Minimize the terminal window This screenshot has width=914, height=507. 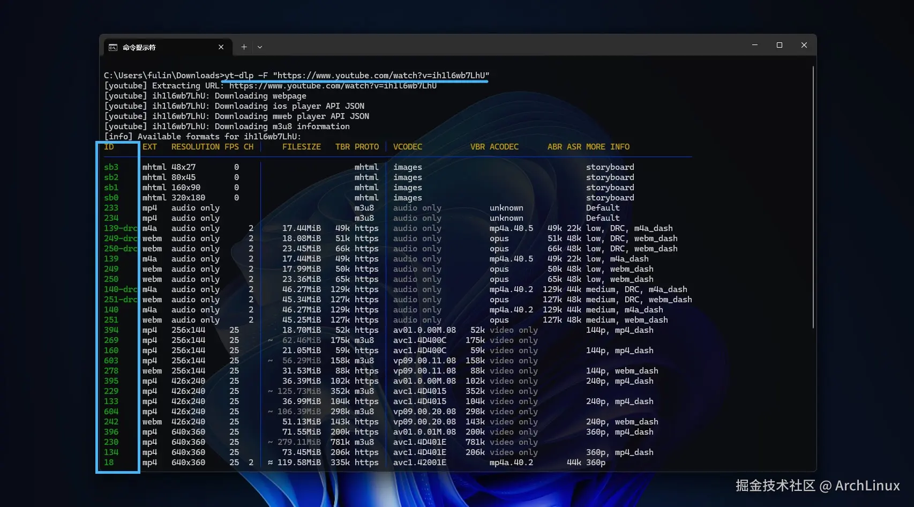pyautogui.click(x=755, y=45)
